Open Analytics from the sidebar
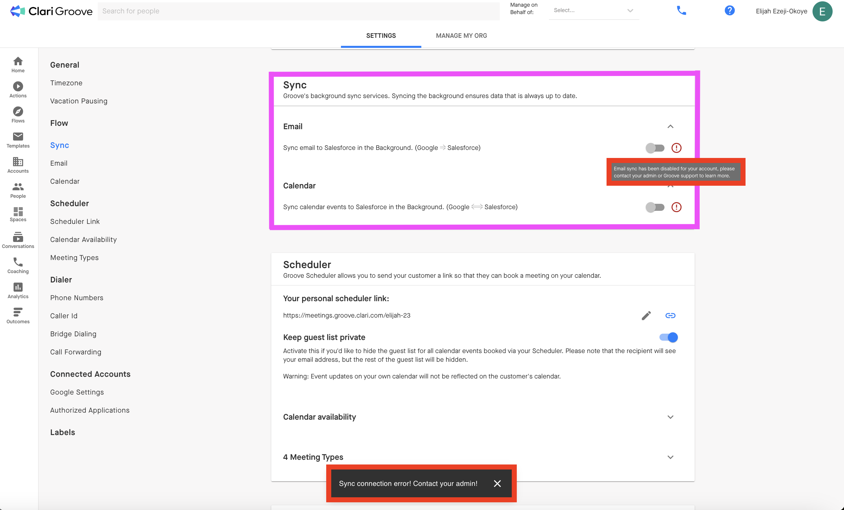This screenshot has width=844, height=510. click(x=18, y=290)
